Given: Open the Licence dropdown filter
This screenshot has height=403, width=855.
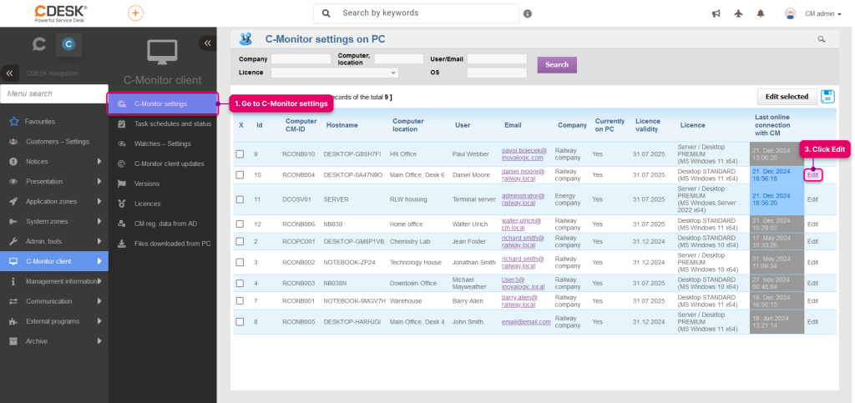Looking at the screenshot, I should 334,73.
